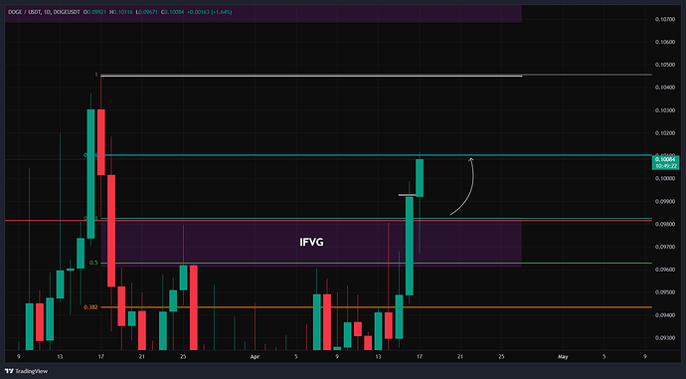
Task: Click the IFVG zone label
Action: point(311,242)
